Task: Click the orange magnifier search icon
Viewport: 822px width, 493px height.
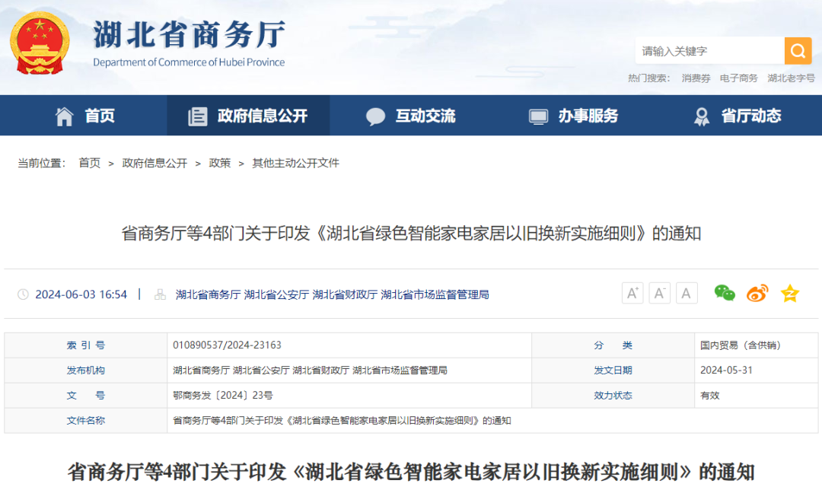Action: pyautogui.click(x=798, y=50)
